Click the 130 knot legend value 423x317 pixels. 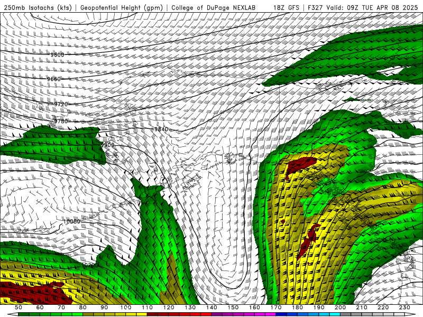(190, 307)
